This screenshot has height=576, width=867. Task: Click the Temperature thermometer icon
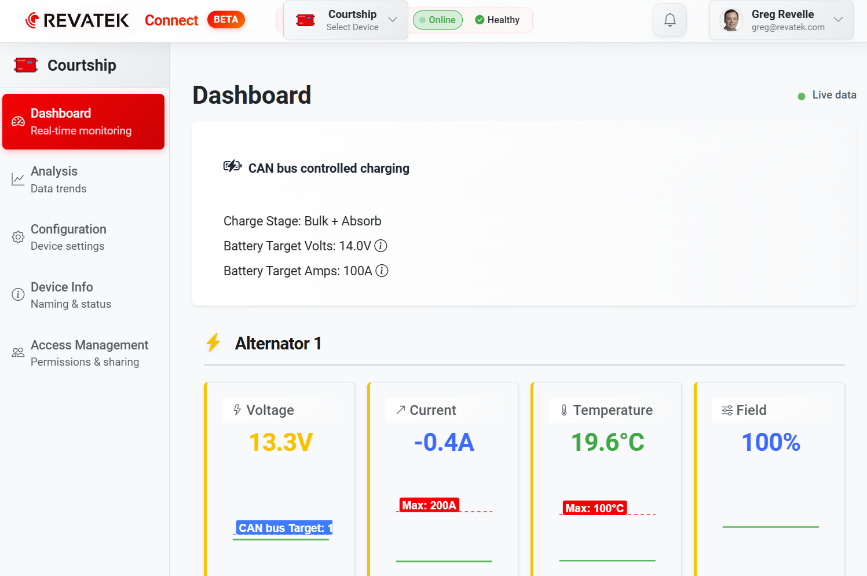pyautogui.click(x=564, y=410)
